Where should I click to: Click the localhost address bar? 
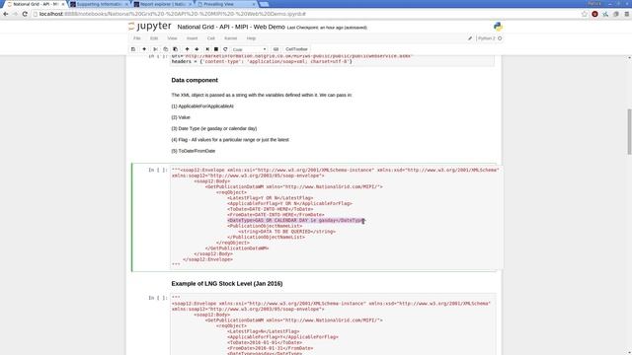(306, 14)
